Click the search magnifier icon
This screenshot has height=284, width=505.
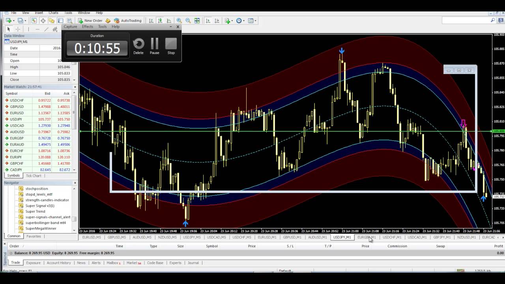(493, 20)
